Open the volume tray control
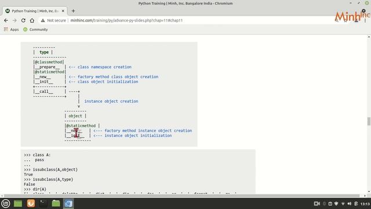 click(x=350, y=204)
